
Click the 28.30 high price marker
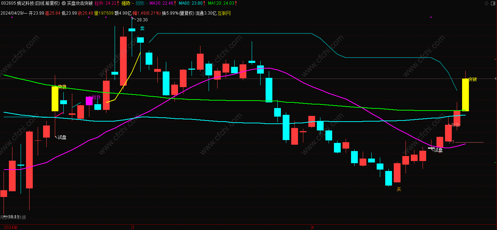(142, 20)
